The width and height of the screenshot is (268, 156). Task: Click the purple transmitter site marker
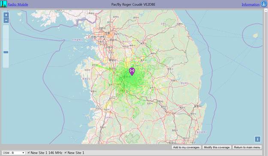coord(132,71)
